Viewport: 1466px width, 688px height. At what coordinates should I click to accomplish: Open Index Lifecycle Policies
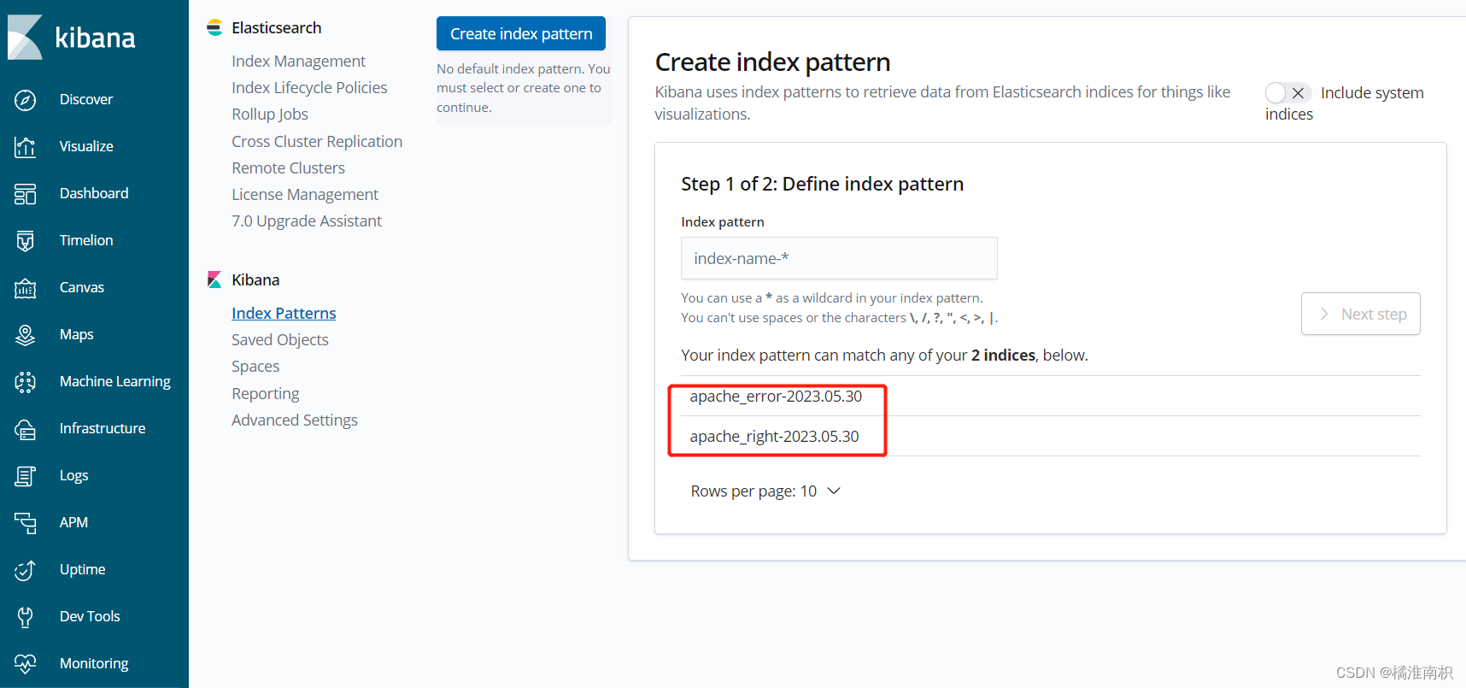[x=309, y=88]
